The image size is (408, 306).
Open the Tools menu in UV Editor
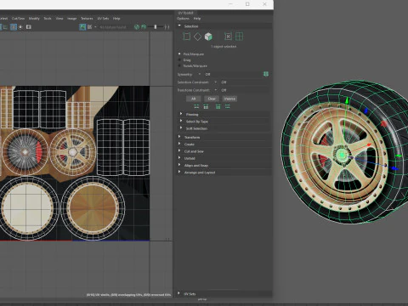click(x=48, y=19)
